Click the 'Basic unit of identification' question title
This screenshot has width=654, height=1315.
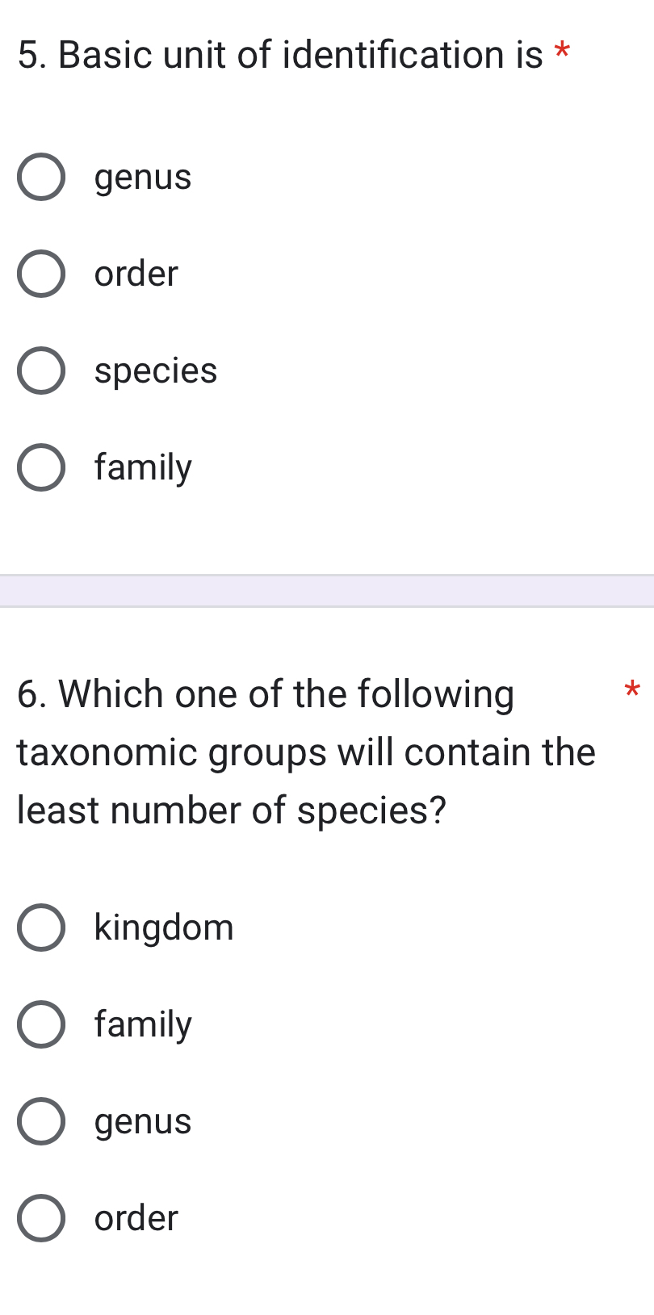coord(280,55)
